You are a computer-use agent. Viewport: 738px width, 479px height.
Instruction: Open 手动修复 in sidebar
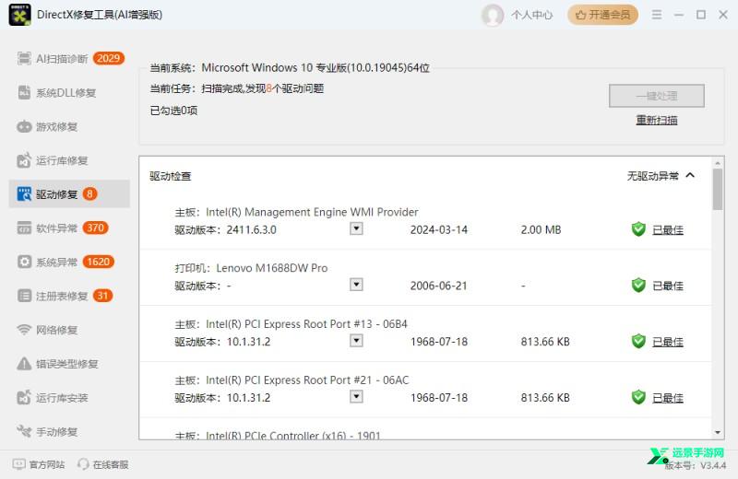pos(70,431)
